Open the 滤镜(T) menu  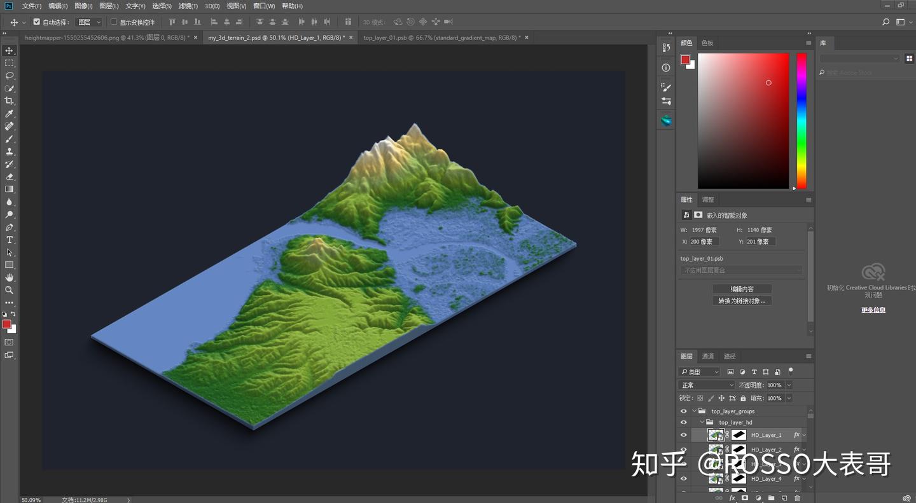[188, 6]
